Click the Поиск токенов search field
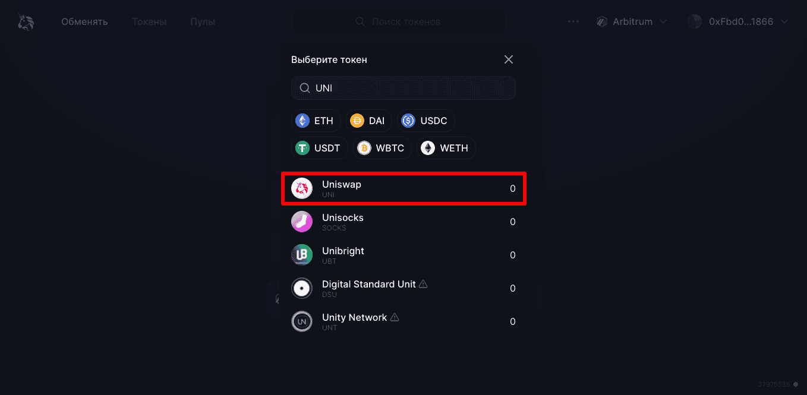The width and height of the screenshot is (807, 395). click(398, 22)
